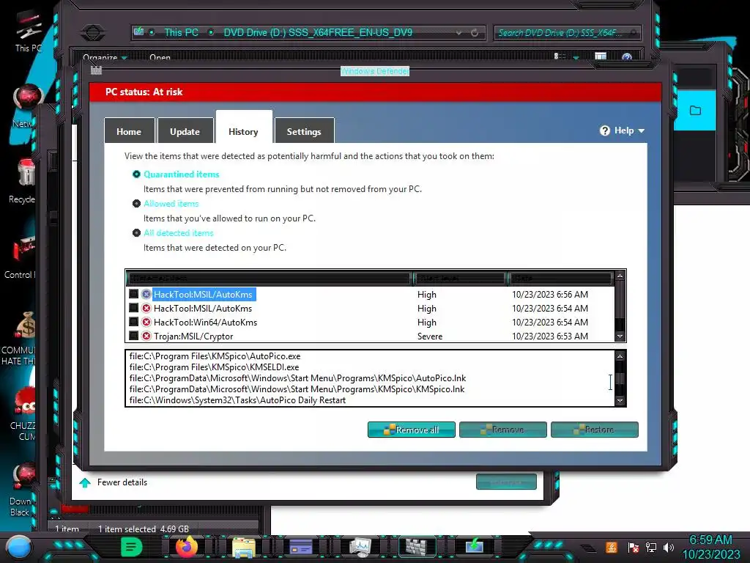This screenshot has width=750, height=563.
Task: Launch Firefox from the taskbar
Action: [187, 547]
